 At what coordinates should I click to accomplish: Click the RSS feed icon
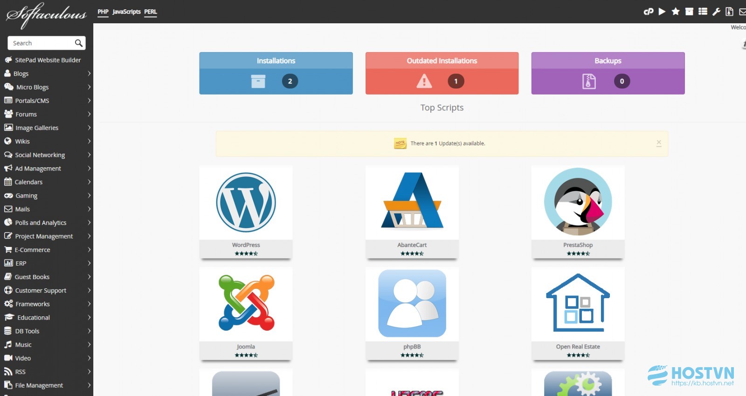click(8, 372)
